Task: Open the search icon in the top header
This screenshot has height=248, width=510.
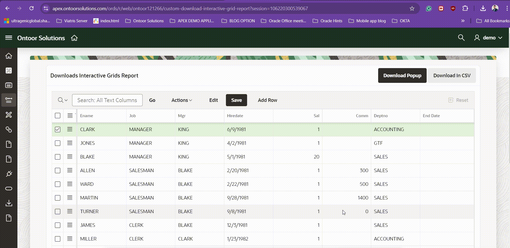Action: 461,38
